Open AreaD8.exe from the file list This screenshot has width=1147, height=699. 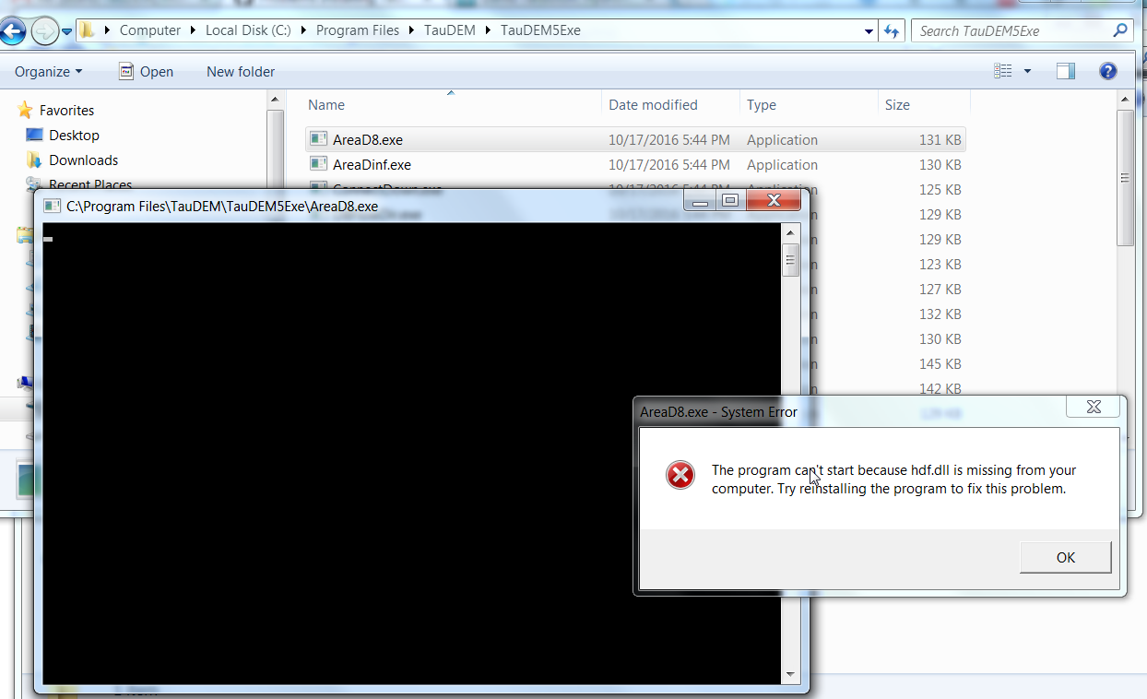pos(365,139)
